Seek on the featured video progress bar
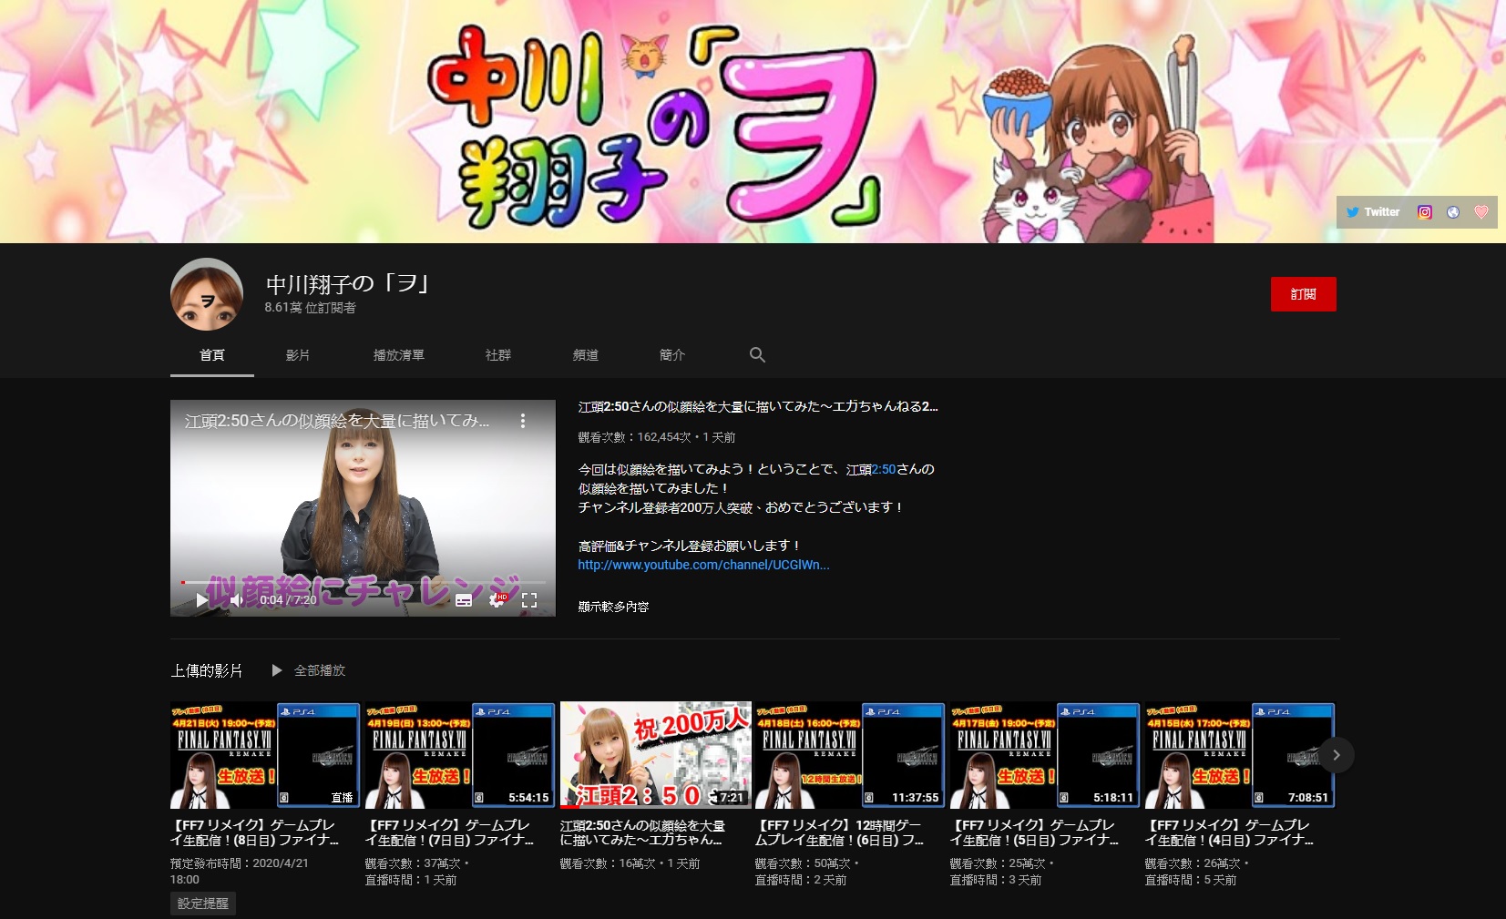This screenshot has height=919, width=1506. tap(364, 582)
